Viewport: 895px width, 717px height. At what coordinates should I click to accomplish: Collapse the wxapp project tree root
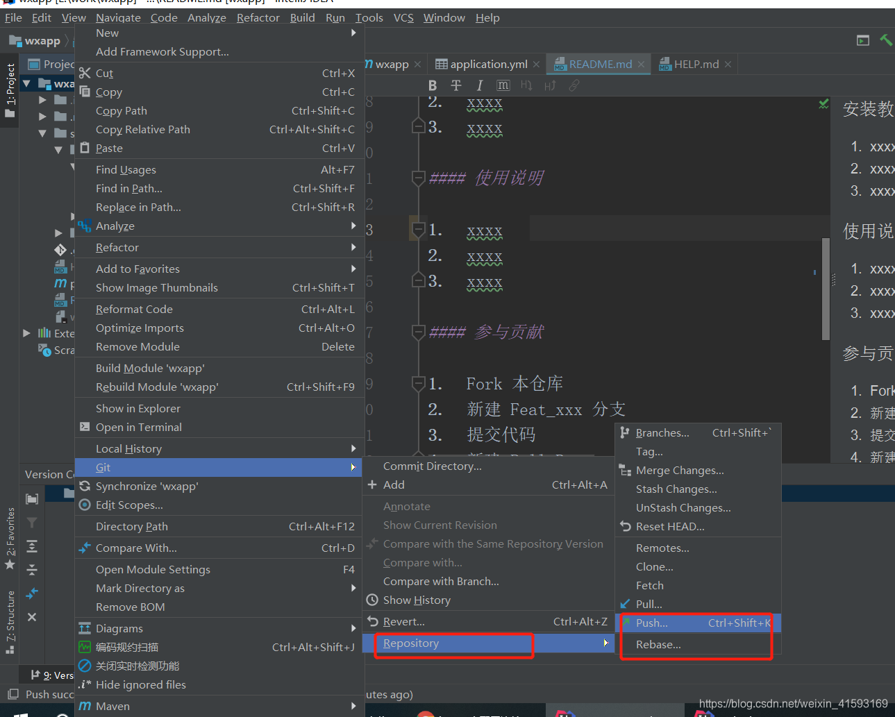[26, 83]
